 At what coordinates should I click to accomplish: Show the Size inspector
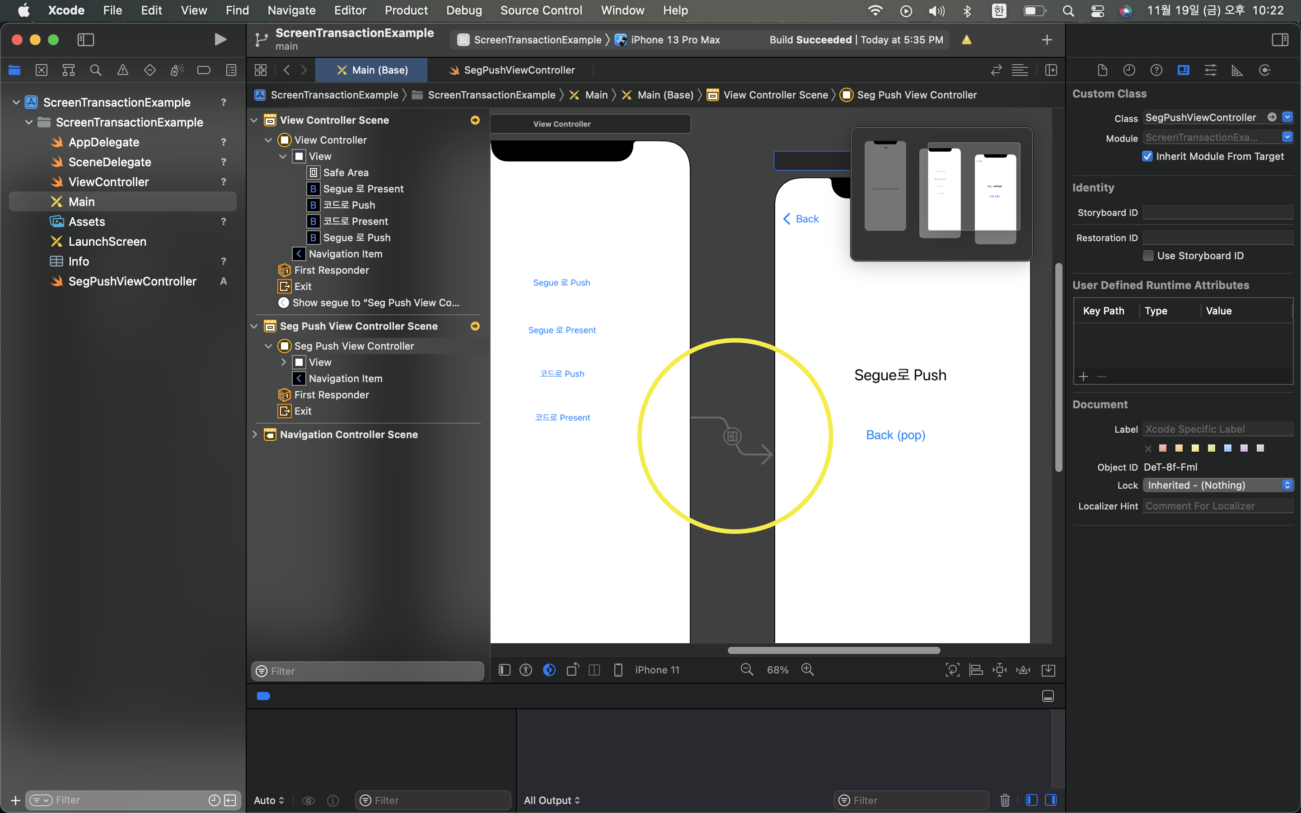[1237, 70]
